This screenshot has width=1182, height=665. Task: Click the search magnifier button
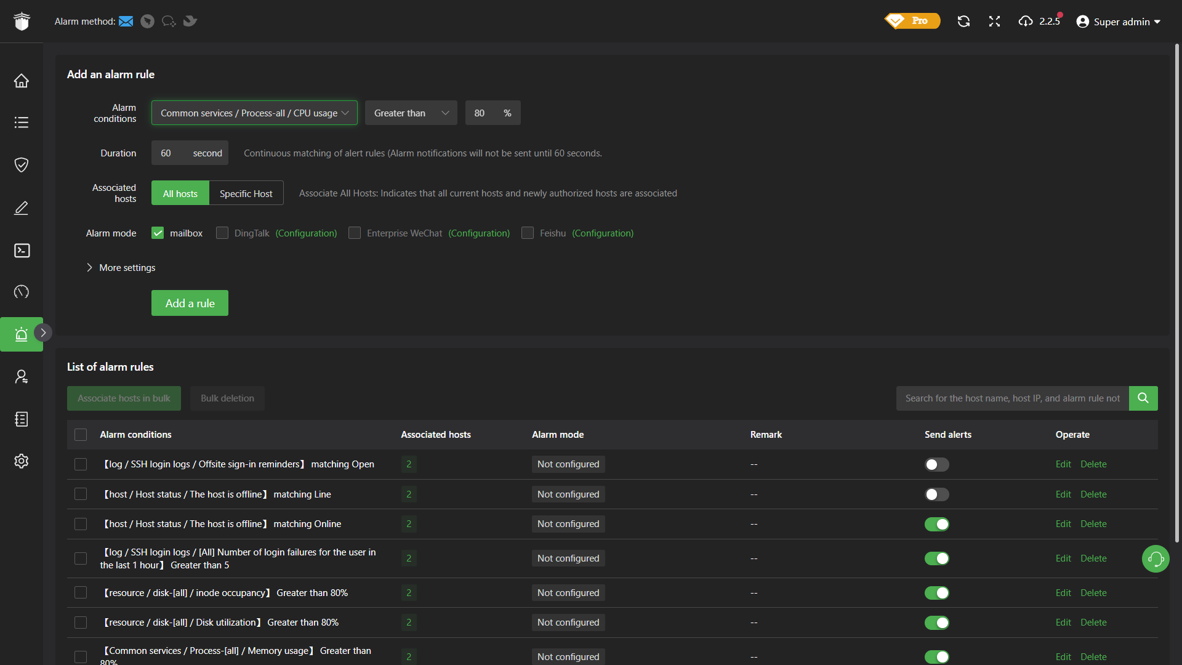(x=1143, y=398)
